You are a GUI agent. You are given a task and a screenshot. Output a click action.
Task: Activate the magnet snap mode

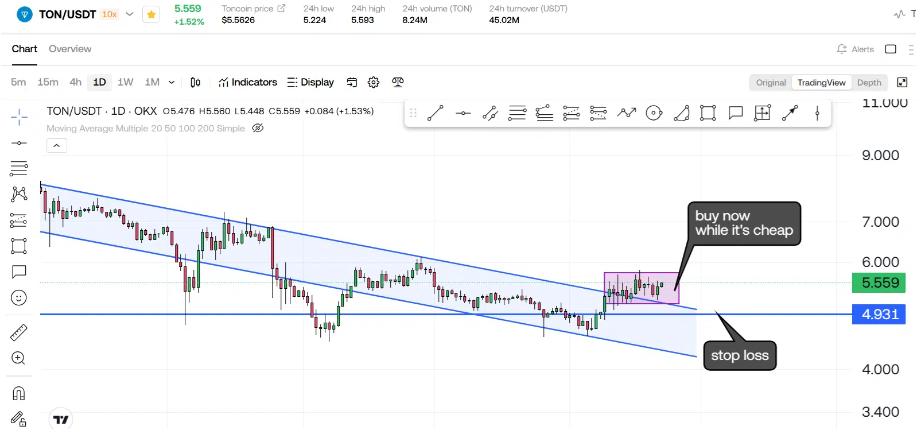click(x=19, y=393)
